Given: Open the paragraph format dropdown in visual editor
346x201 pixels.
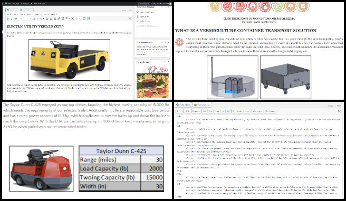Looking at the screenshot, I should point(26,18).
